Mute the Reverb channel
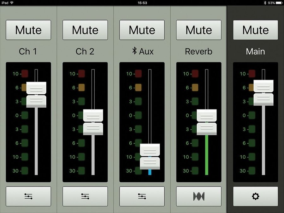 coord(199,30)
